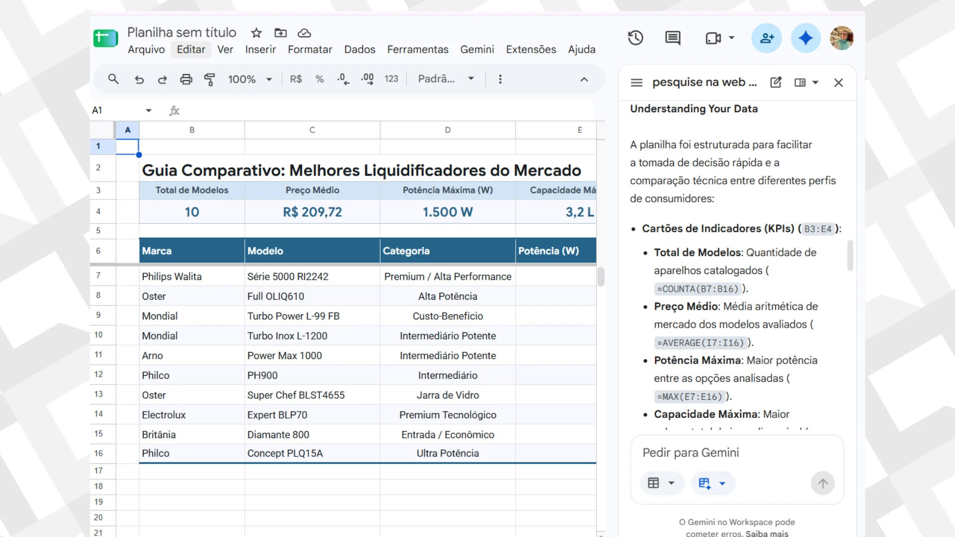The height and width of the screenshot is (537, 955).
Task: Open the Dados menu
Action: pyautogui.click(x=360, y=50)
